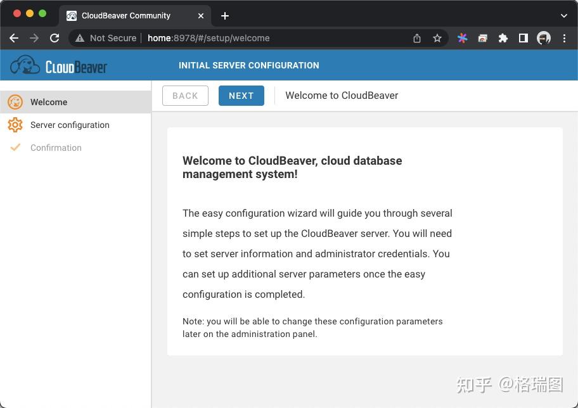The width and height of the screenshot is (578, 408).
Task: Open the Chrome extensions puzzle icon
Action: (x=503, y=38)
